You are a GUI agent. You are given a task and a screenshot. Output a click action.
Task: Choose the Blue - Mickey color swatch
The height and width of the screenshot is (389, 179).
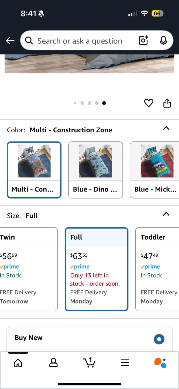[x=155, y=170]
